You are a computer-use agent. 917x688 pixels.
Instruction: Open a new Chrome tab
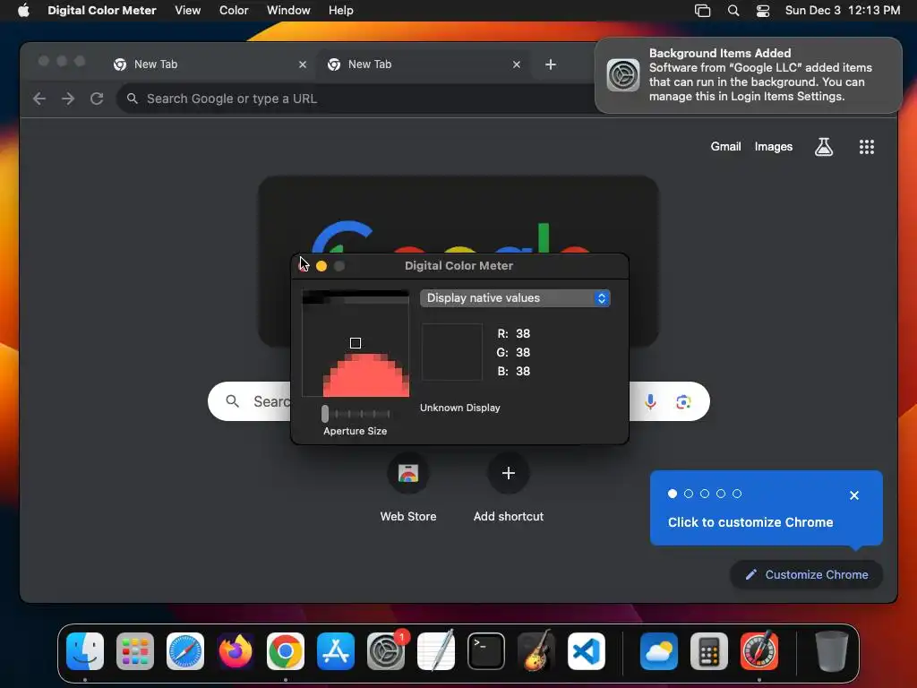click(x=551, y=64)
